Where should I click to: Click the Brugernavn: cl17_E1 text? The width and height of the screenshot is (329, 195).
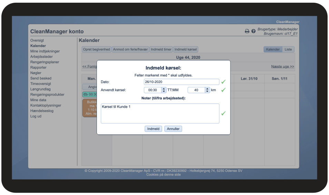point(280,34)
